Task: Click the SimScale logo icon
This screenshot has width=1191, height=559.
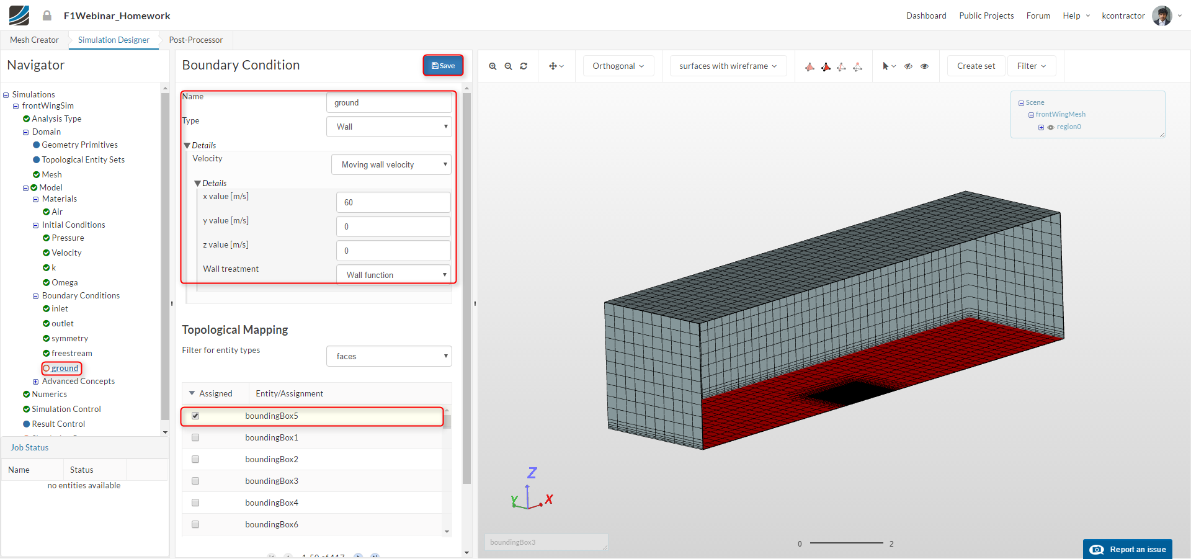Action: click(19, 16)
